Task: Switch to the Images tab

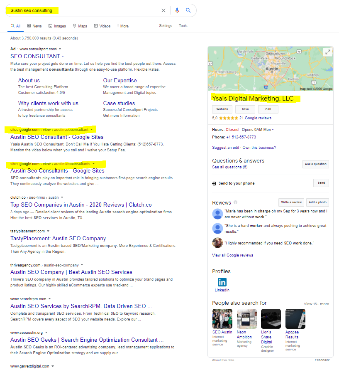Action: [57, 26]
